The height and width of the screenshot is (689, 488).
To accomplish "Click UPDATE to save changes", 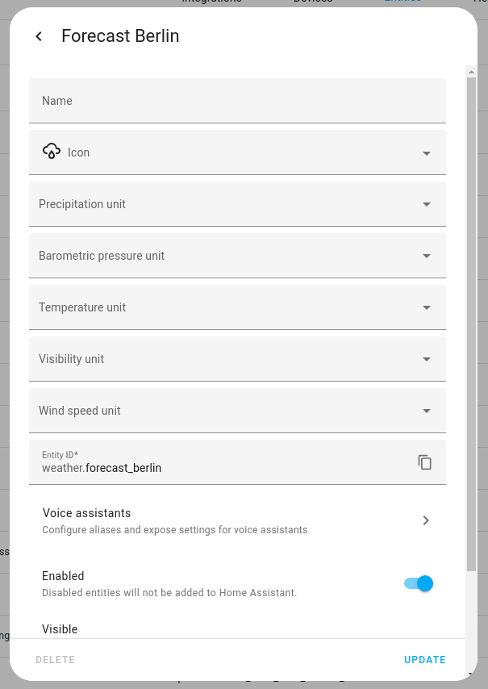I will [x=425, y=659].
